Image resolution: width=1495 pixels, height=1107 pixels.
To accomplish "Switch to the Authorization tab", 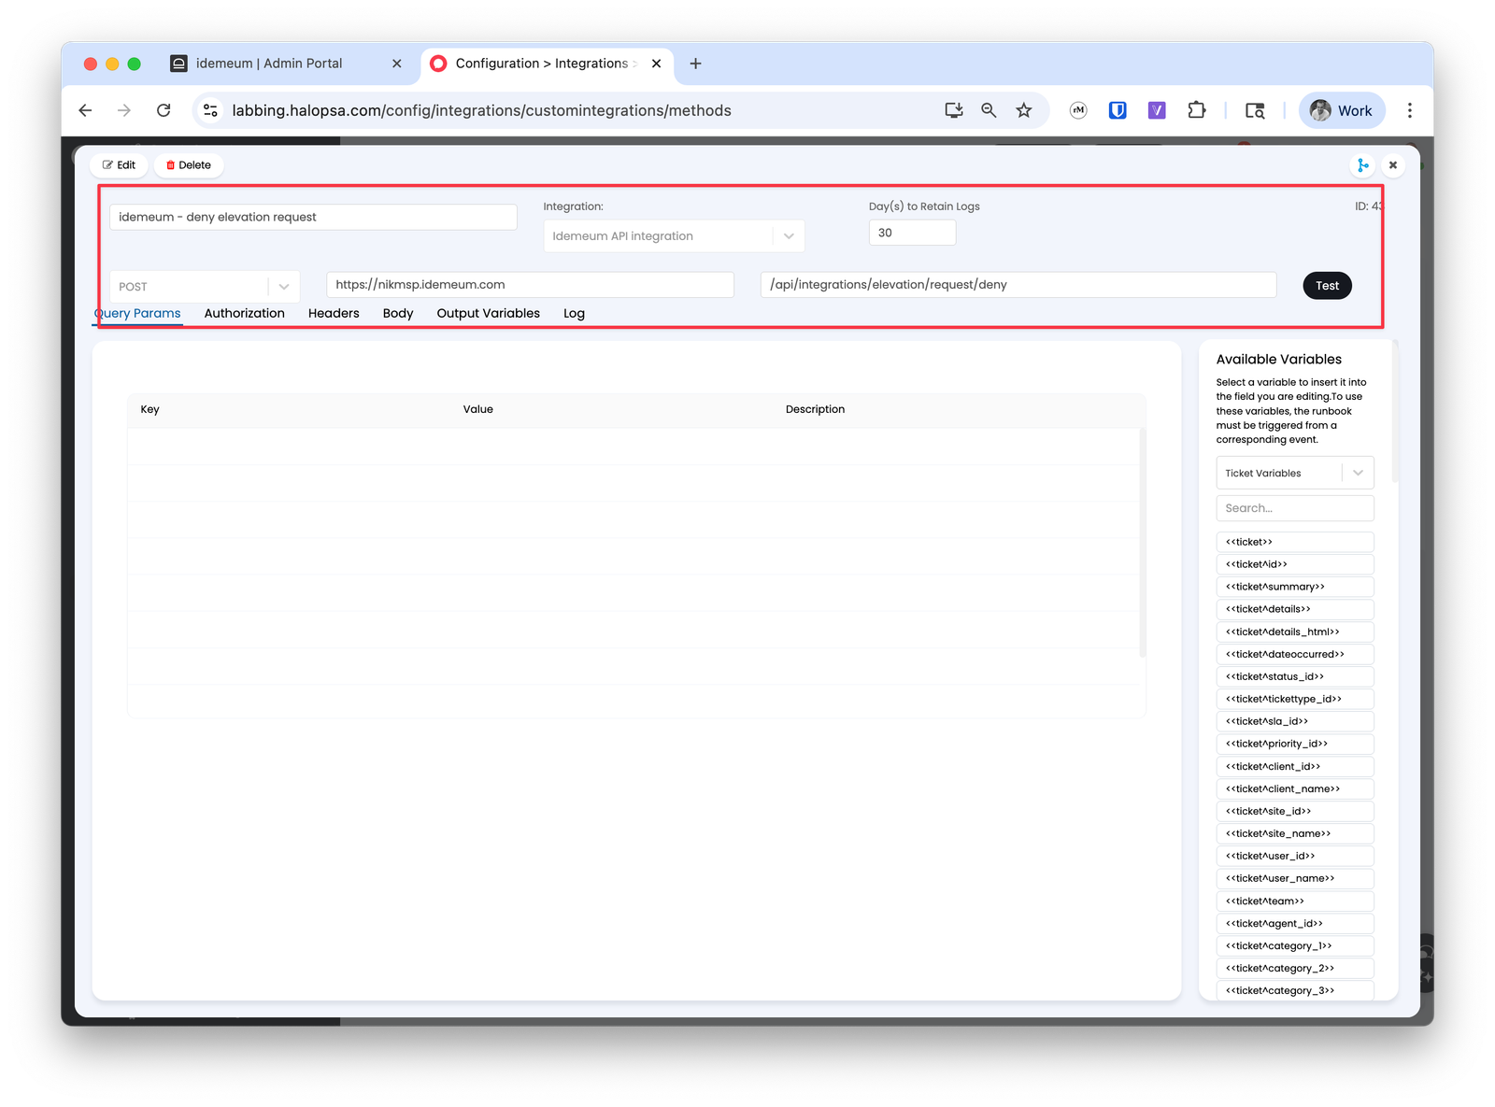I will pos(245,314).
